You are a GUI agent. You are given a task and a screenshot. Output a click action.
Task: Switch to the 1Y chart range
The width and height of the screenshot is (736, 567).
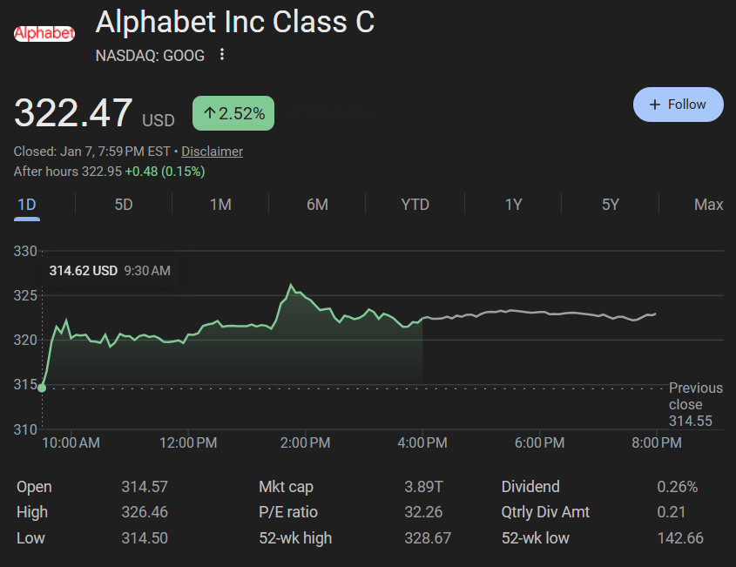click(x=513, y=205)
